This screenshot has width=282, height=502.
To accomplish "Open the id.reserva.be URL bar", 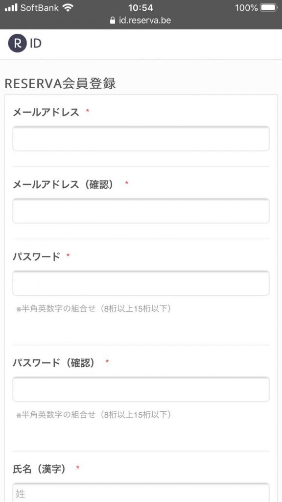I will click(141, 21).
